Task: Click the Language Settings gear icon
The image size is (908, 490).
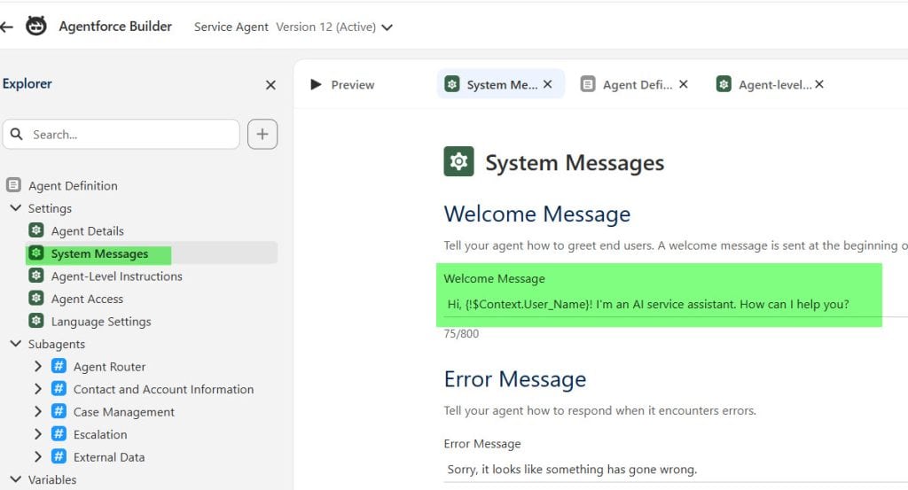Action: [35, 321]
